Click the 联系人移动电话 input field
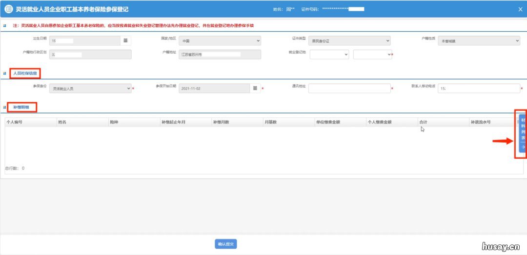Image resolution: width=527 pixels, height=255 pixels. [x=479, y=88]
